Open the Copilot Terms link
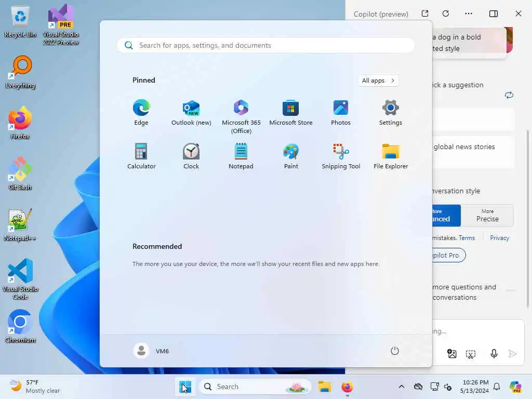The image size is (532, 399). (x=467, y=238)
